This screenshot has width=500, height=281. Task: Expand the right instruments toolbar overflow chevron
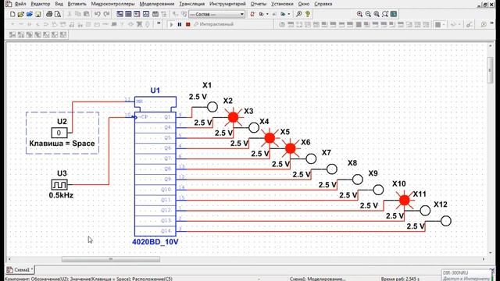click(x=491, y=24)
